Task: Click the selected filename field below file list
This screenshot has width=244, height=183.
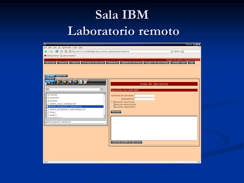Action: 76,122
